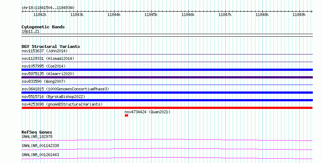
Task: Click the red bar under nsv4253698 (gnomADStructuralVariants)
Action: click(167, 108)
